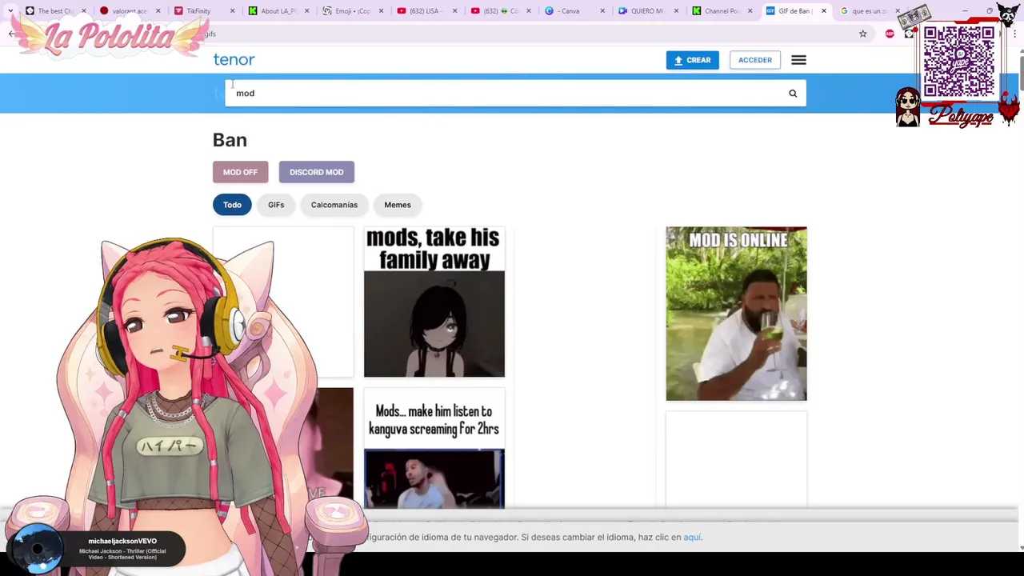Image resolution: width=1024 pixels, height=576 pixels.
Task: Focus the search field containing 'mod'
Action: [515, 94]
